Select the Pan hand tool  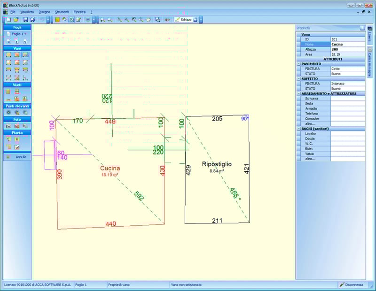(x=148, y=20)
